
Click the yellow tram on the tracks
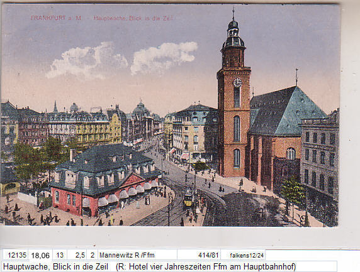(188, 199)
